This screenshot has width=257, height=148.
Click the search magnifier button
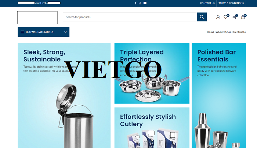click(x=202, y=17)
